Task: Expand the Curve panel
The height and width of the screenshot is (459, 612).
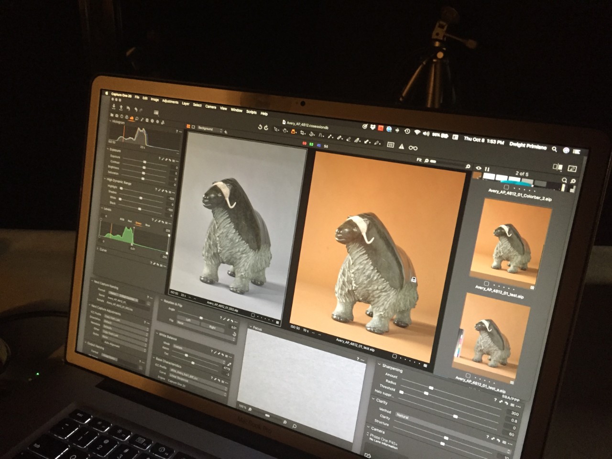Action: (x=98, y=248)
